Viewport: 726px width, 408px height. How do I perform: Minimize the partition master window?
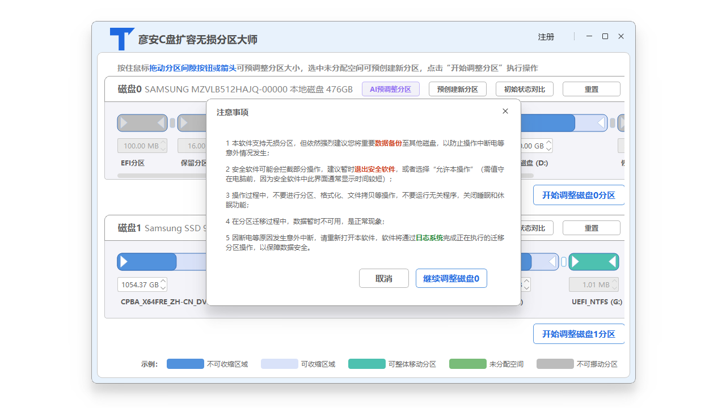pyautogui.click(x=590, y=36)
